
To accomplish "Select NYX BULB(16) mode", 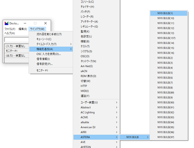I will point(169,53).
